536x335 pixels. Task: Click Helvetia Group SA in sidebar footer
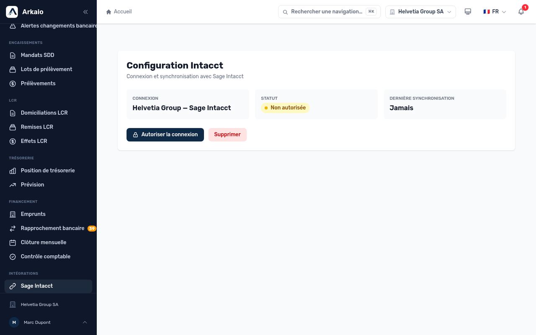[39, 305]
